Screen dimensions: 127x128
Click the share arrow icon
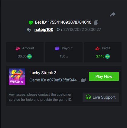(113, 14)
